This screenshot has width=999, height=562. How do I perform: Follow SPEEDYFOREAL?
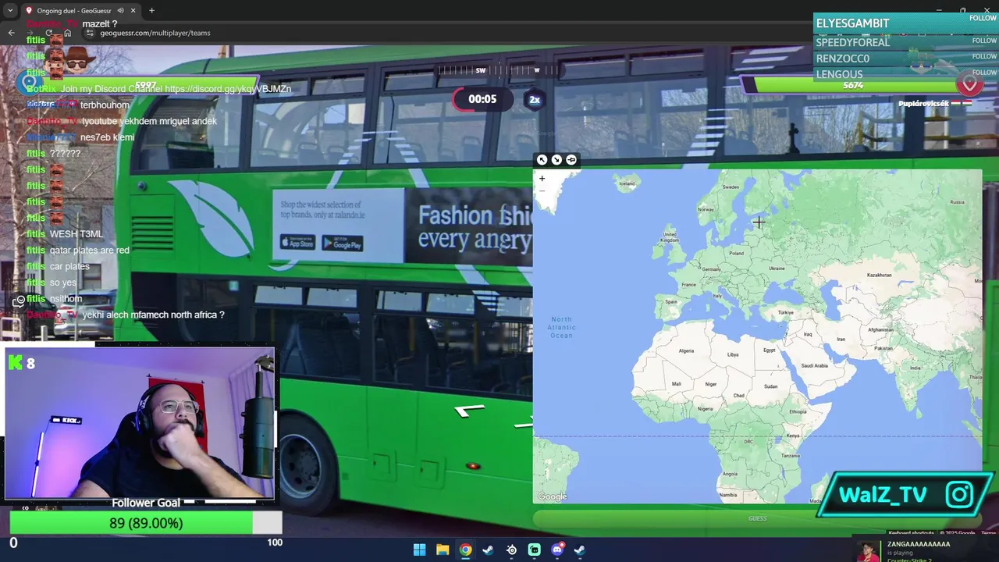pyautogui.click(x=984, y=39)
